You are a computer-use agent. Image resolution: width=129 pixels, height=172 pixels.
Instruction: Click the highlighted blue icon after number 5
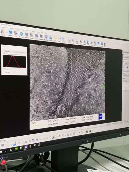tap(88, 42)
